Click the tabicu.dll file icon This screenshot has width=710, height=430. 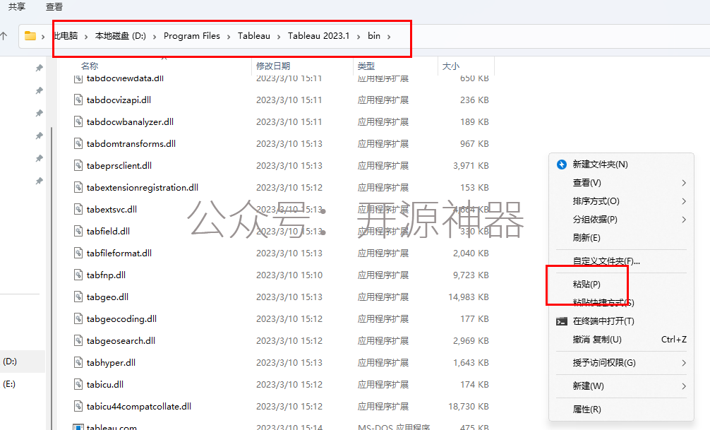coord(78,384)
